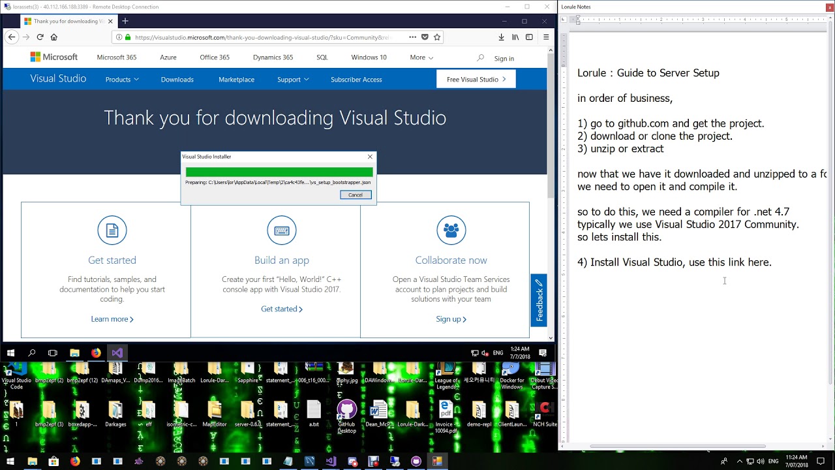Open page actions three-dot menu
This screenshot has height=470, width=835.
(412, 37)
